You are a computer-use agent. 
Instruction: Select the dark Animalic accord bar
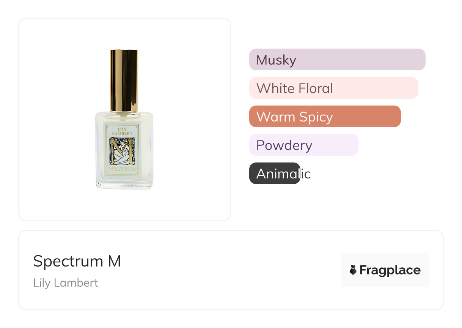pos(274,173)
